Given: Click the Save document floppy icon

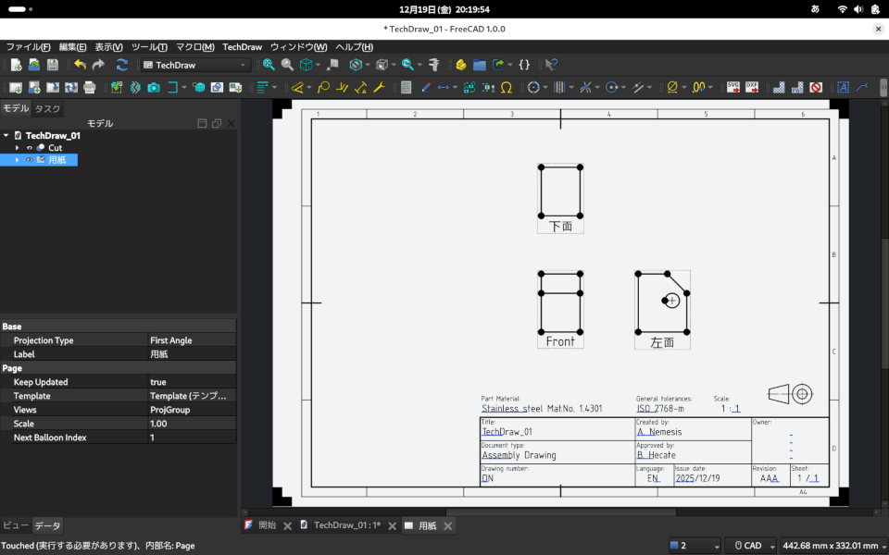Looking at the screenshot, I should (x=53, y=65).
